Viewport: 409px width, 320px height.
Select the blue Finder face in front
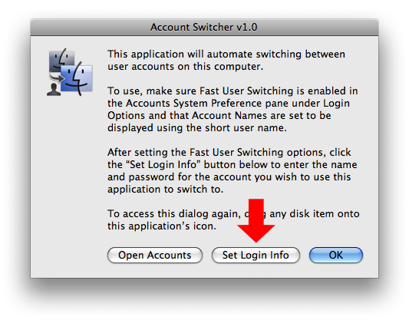(x=77, y=78)
